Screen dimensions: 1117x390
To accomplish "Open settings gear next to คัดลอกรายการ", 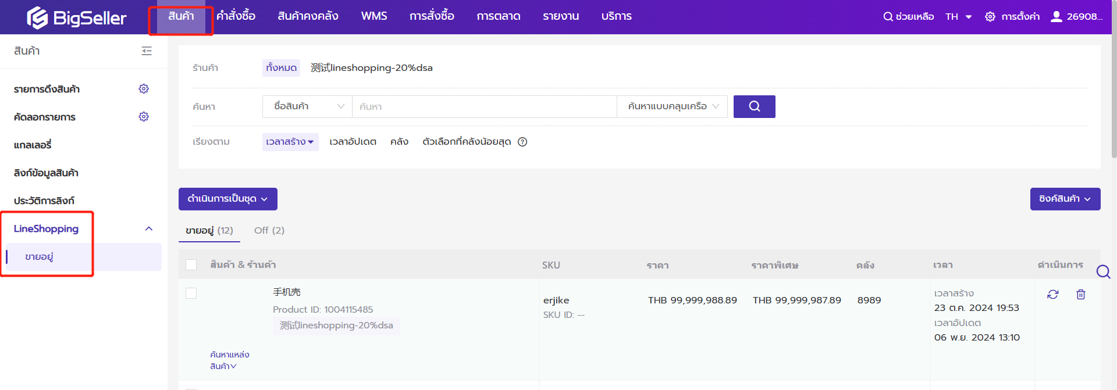I will [144, 117].
